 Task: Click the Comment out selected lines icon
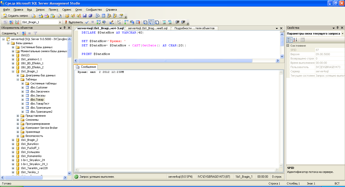pyautogui.click(x=164, y=22)
